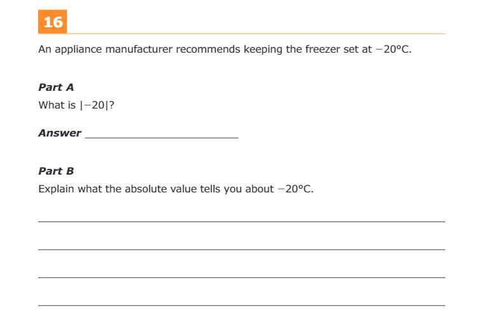The height and width of the screenshot is (334, 484).
Task: Click the orange divider line under the header
Action: pos(256,33)
